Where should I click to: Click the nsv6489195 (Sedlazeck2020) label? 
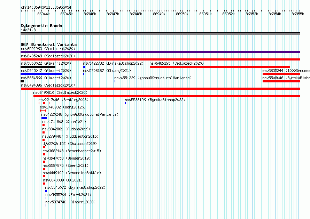pos(177,63)
